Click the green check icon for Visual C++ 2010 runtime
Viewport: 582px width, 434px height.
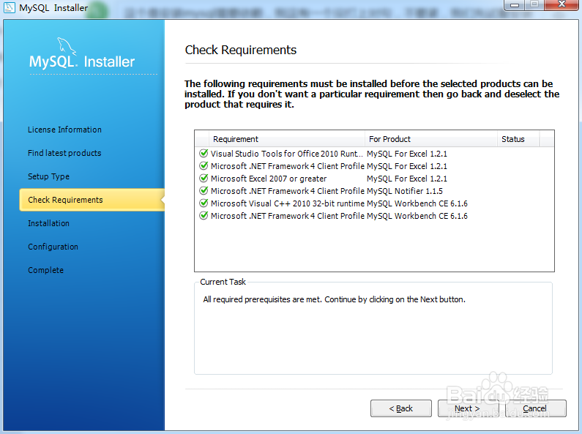[x=204, y=203]
